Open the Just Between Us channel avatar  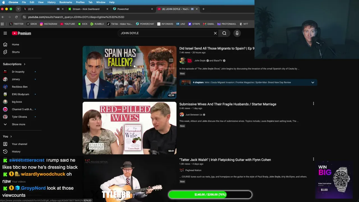(182, 114)
